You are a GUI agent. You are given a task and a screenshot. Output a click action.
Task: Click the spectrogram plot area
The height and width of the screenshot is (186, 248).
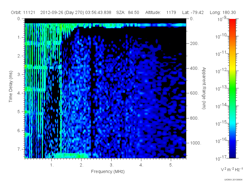[105, 88]
